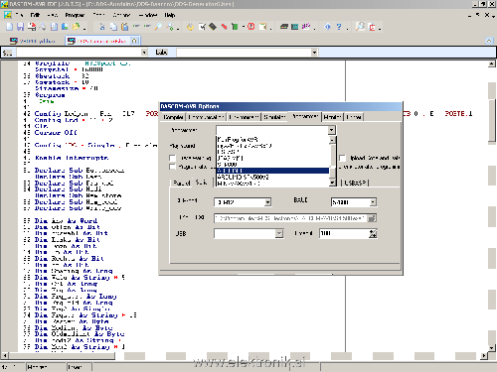Open the Label dropdown above the editor
This screenshot has width=497, height=372.
314,53
